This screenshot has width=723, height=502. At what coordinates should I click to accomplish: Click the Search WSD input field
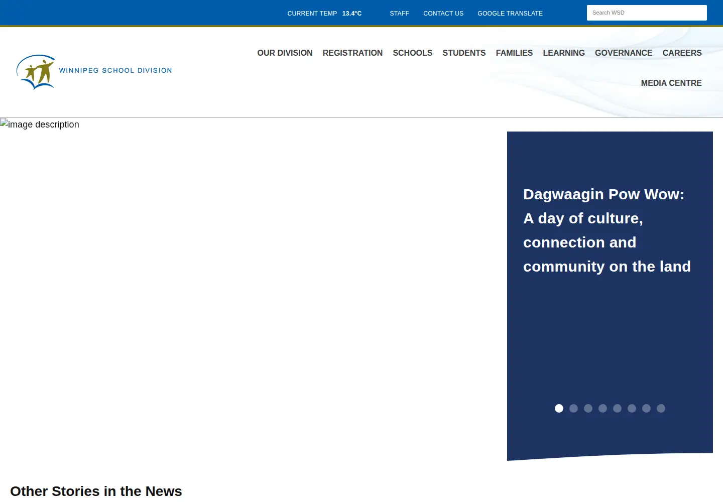(647, 13)
